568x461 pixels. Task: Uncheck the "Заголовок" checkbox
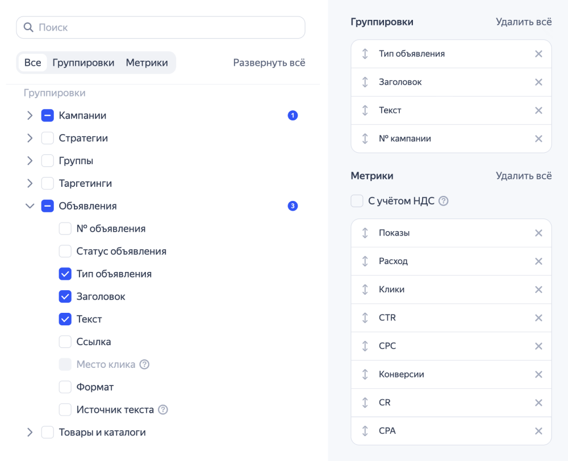(65, 296)
